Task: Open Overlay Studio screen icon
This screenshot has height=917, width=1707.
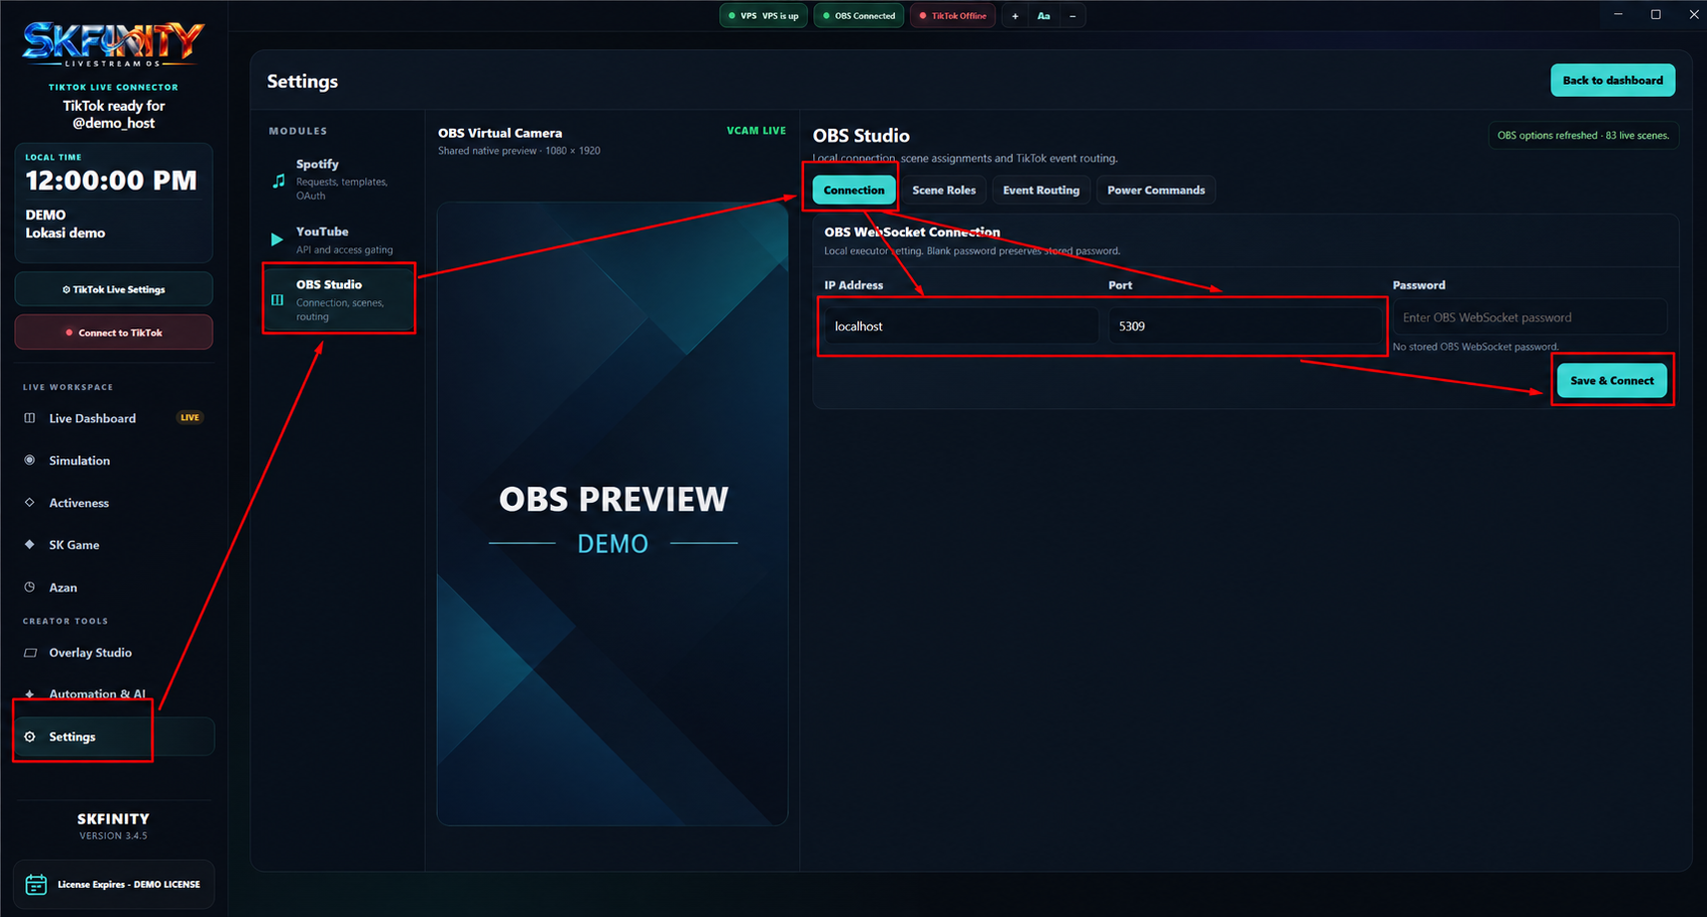Action: coord(30,653)
